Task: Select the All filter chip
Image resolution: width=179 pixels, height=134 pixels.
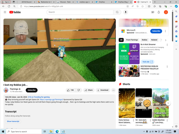Action: pos(121,40)
